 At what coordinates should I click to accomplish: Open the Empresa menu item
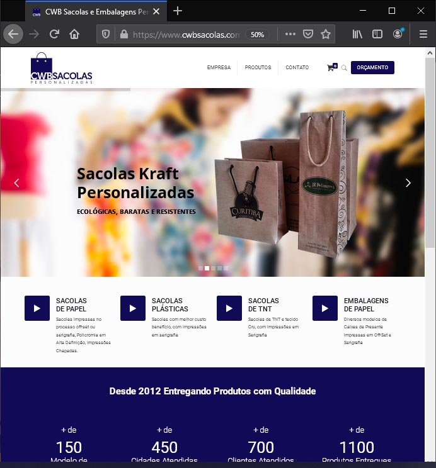pos(219,68)
